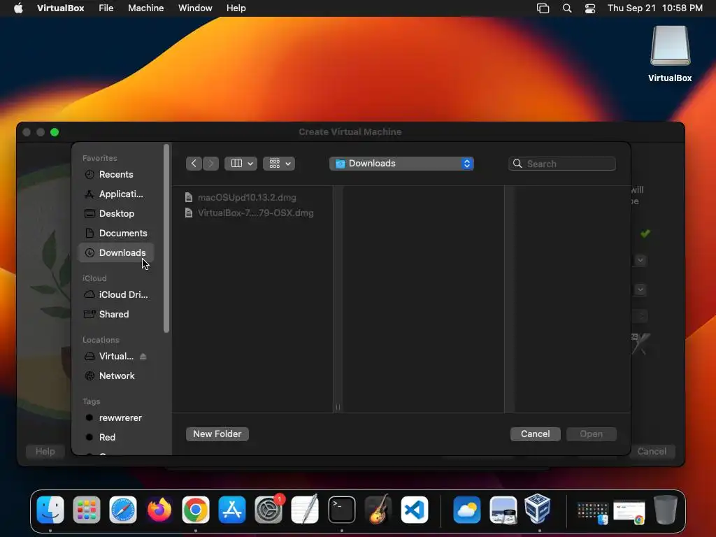Open Preview app in the dock
This screenshot has height=537, width=716.
tap(503, 509)
